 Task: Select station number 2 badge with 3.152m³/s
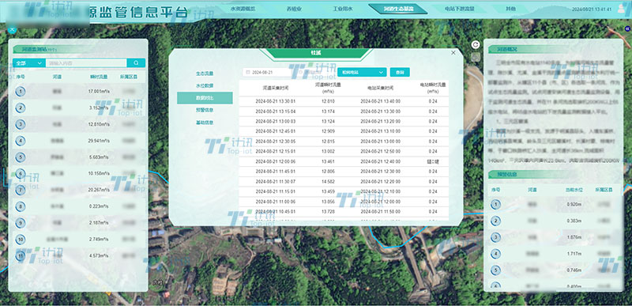tap(21, 108)
